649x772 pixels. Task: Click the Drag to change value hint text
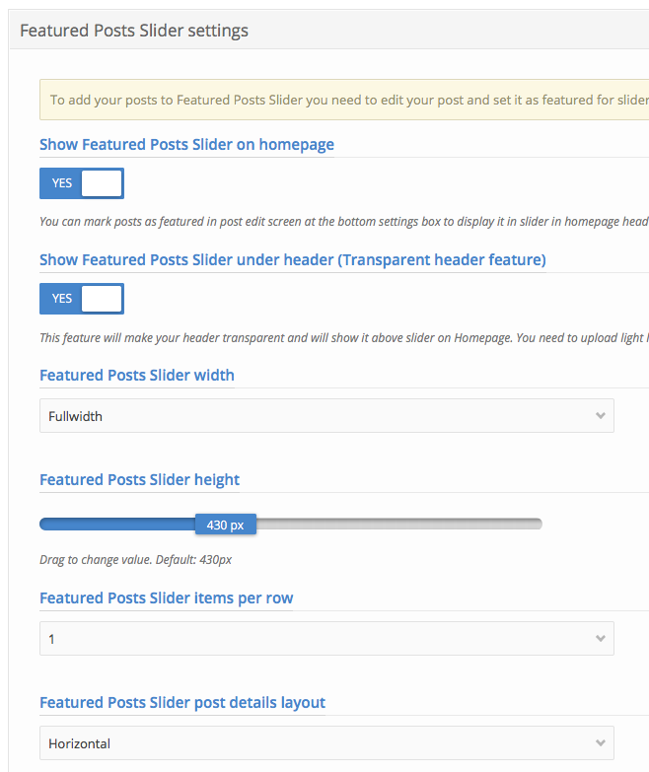[x=135, y=560]
